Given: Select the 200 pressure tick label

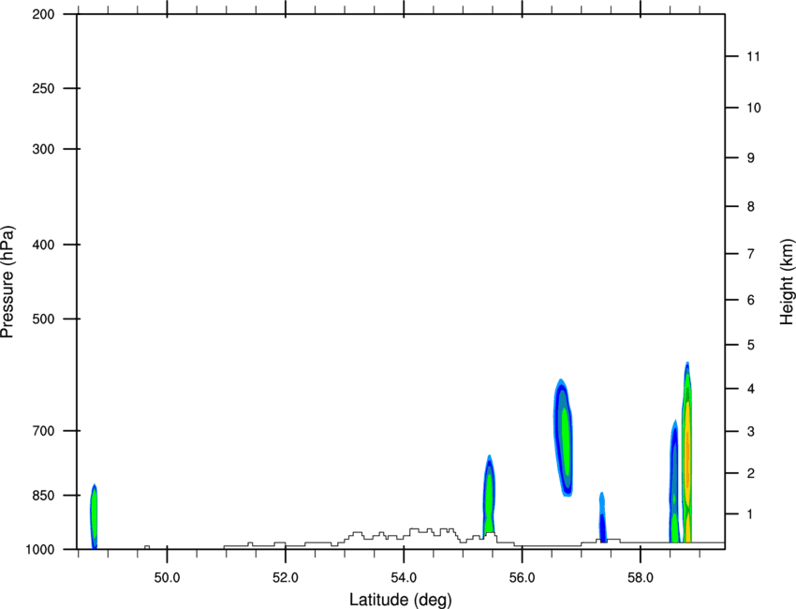Looking at the screenshot, I should tap(43, 14).
